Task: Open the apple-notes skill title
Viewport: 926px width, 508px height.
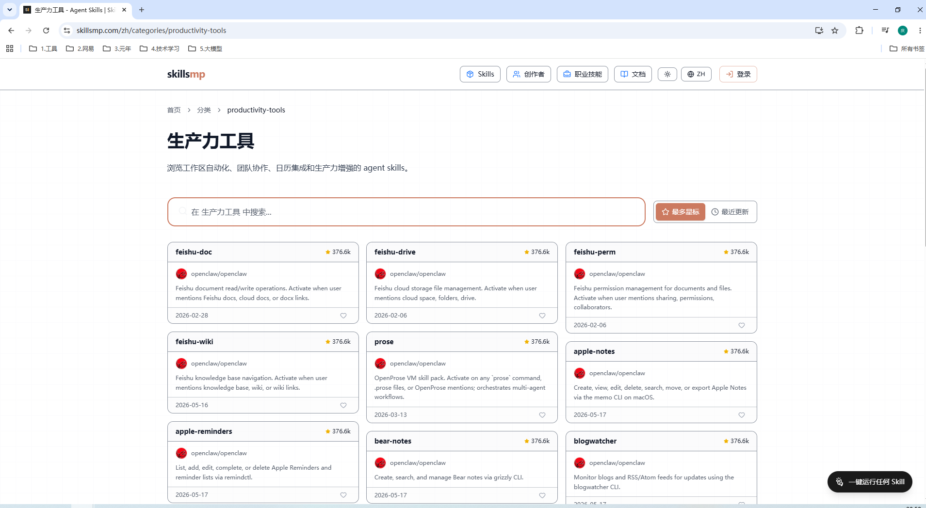Action: [x=594, y=351]
